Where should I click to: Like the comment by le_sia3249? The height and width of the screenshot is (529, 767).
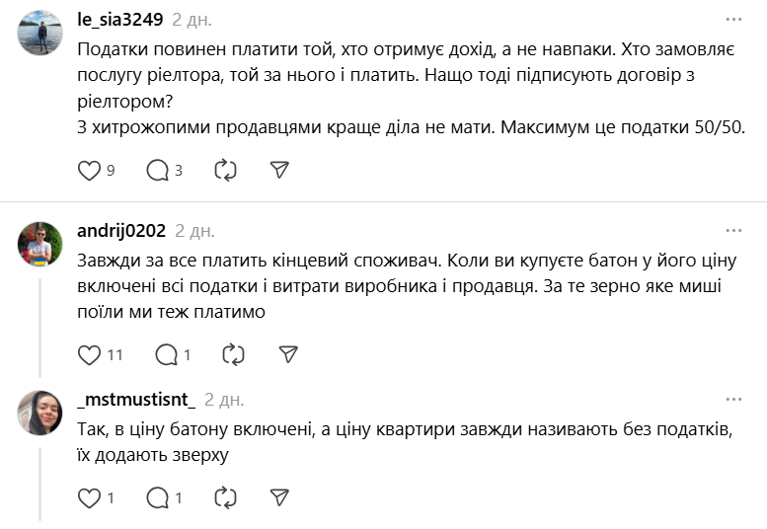tap(89, 171)
